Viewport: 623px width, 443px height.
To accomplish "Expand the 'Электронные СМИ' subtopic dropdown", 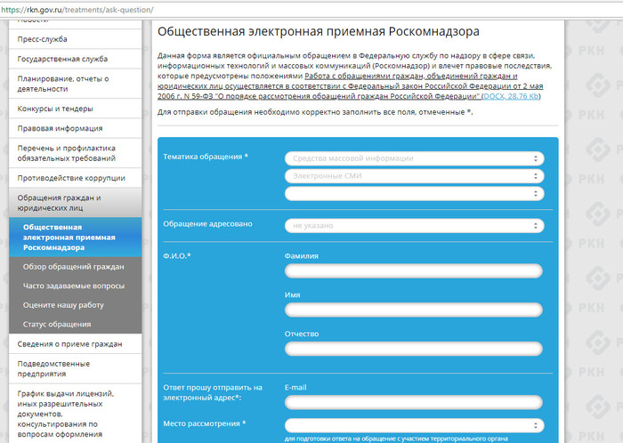I will click(x=414, y=175).
